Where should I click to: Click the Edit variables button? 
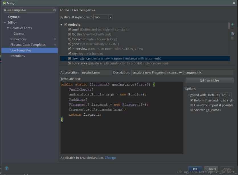pyautogui.click(x=210, y=80)
